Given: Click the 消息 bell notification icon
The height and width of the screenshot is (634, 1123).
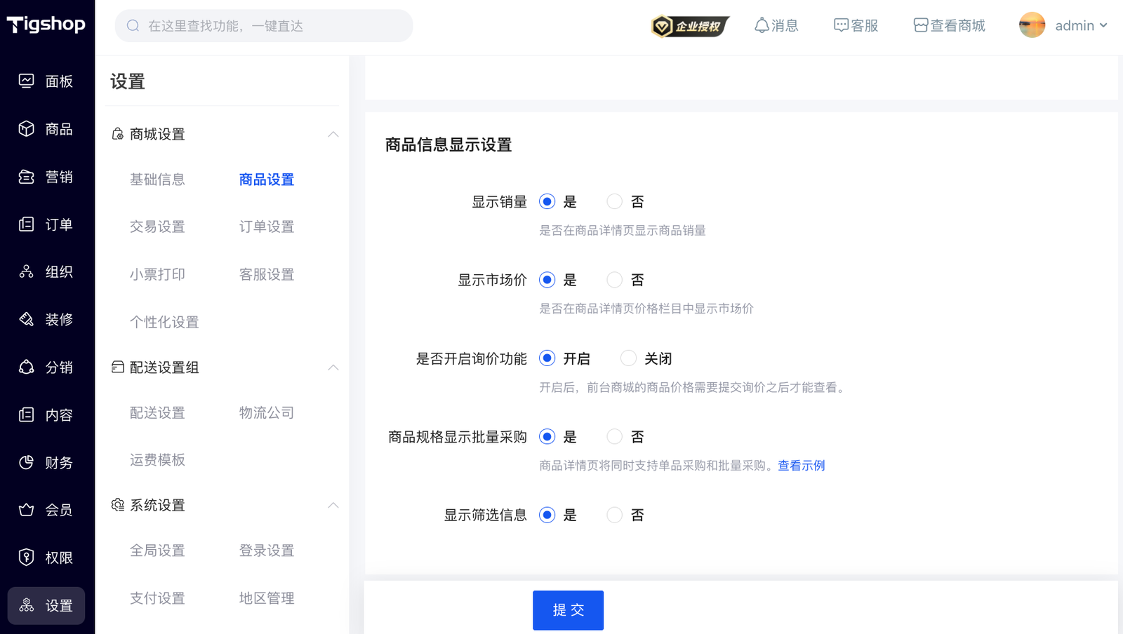Looking at the screenshot, I should (762, 26).
